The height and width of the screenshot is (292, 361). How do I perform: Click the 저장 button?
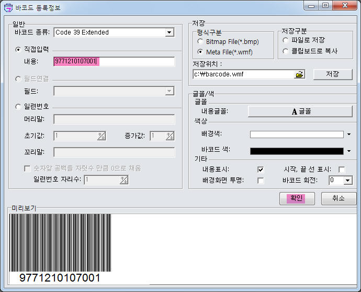[333, 74]
